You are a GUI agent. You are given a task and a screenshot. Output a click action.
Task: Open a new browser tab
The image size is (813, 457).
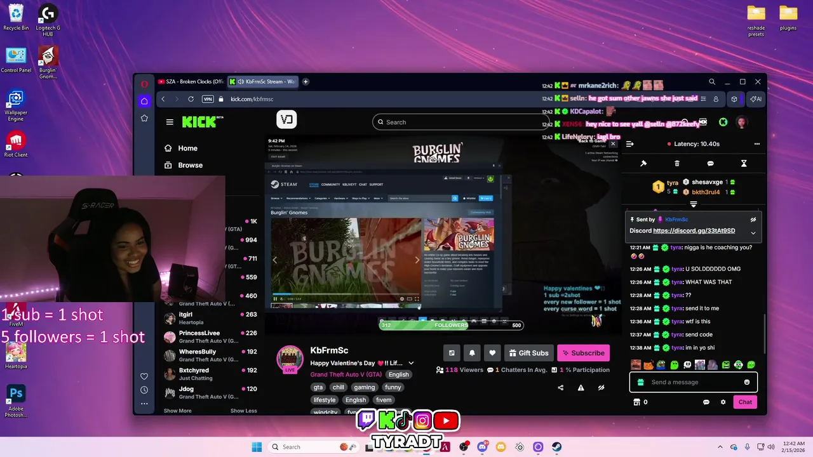pos(306,82)
